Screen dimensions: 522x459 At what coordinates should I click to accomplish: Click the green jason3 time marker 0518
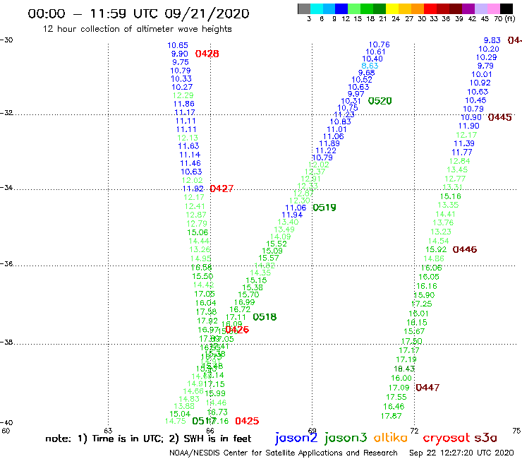[265, 317]
